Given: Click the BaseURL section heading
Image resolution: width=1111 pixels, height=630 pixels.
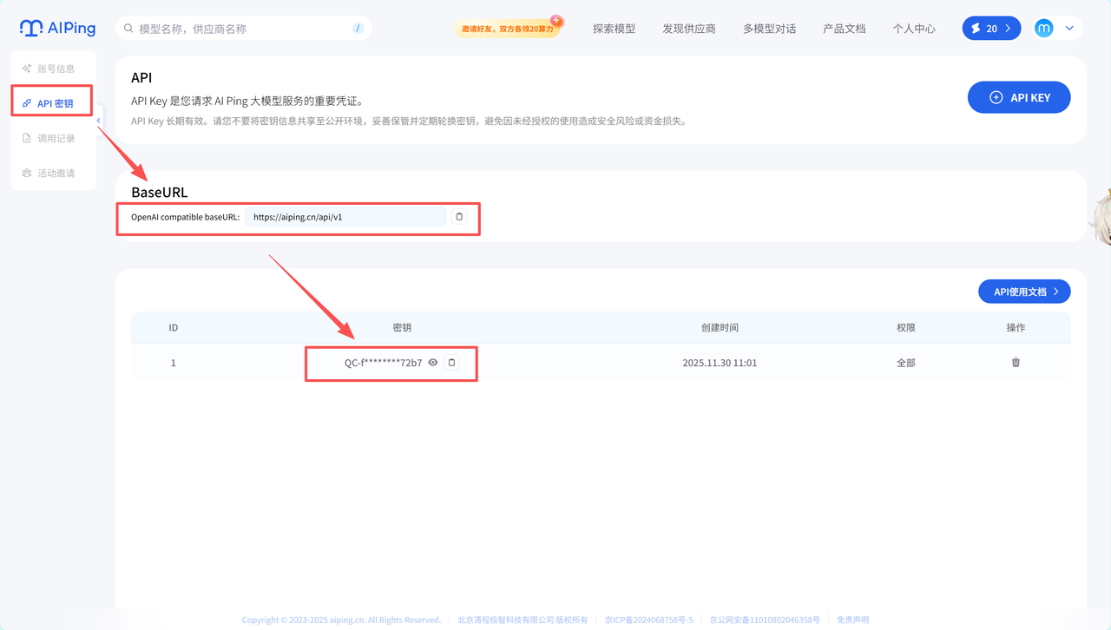Looking at the screenshot, I should tap(160, 193).
